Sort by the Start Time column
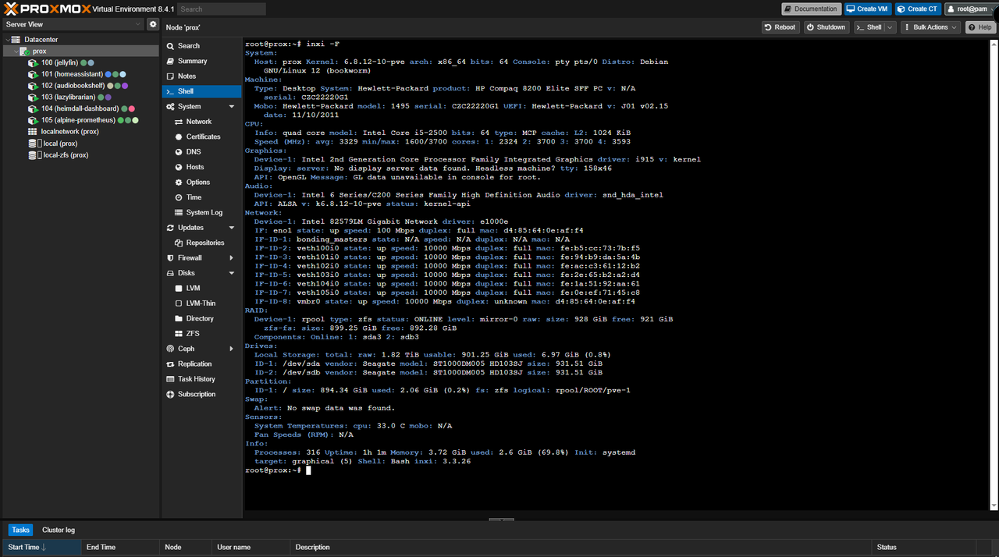999x557 pixels. pos(41,548)
